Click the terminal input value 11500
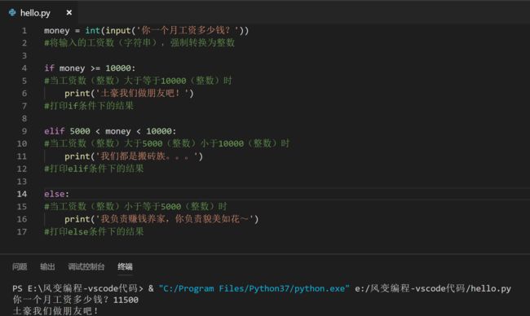530x316 pixels. tap(126, 300)
